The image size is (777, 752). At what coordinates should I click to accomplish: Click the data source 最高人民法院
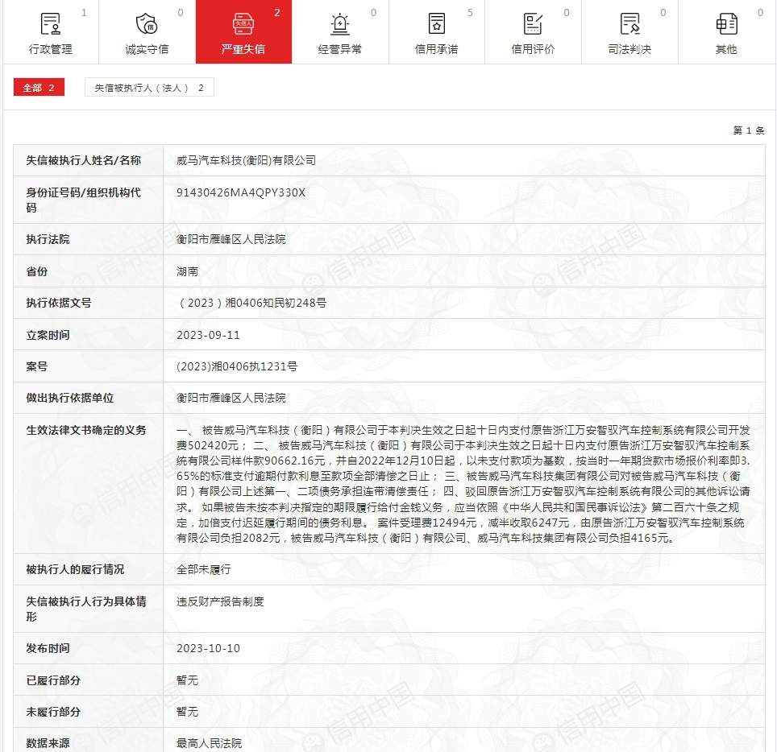(x=209, y=743)
